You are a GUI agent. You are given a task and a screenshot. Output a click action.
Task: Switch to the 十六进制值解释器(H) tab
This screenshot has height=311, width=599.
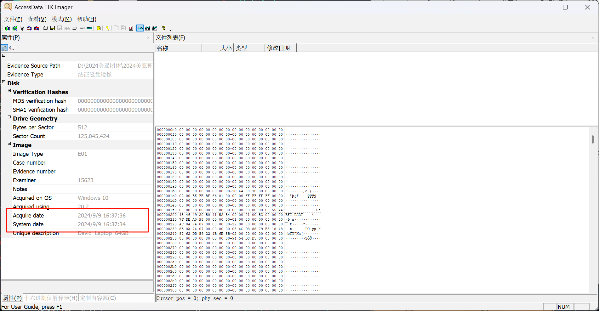51,298
